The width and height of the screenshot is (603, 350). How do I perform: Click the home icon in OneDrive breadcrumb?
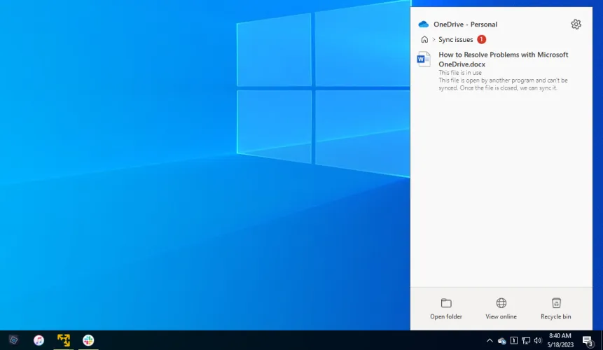[424, 40]
